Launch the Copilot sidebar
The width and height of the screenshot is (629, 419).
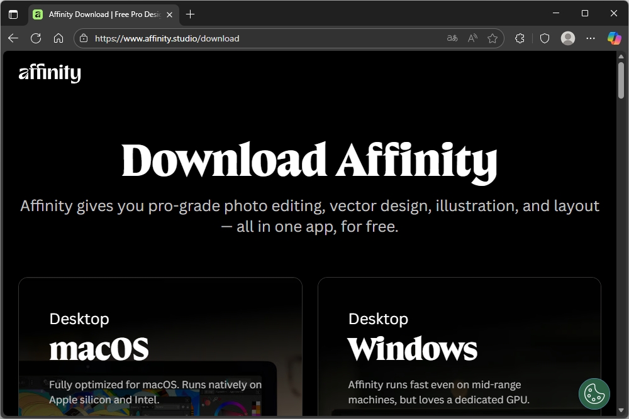(614, 38)
